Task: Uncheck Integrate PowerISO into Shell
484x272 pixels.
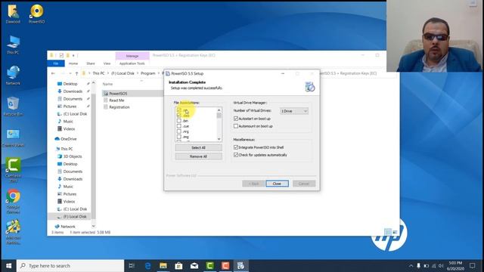Action: (x=236, y=147)
